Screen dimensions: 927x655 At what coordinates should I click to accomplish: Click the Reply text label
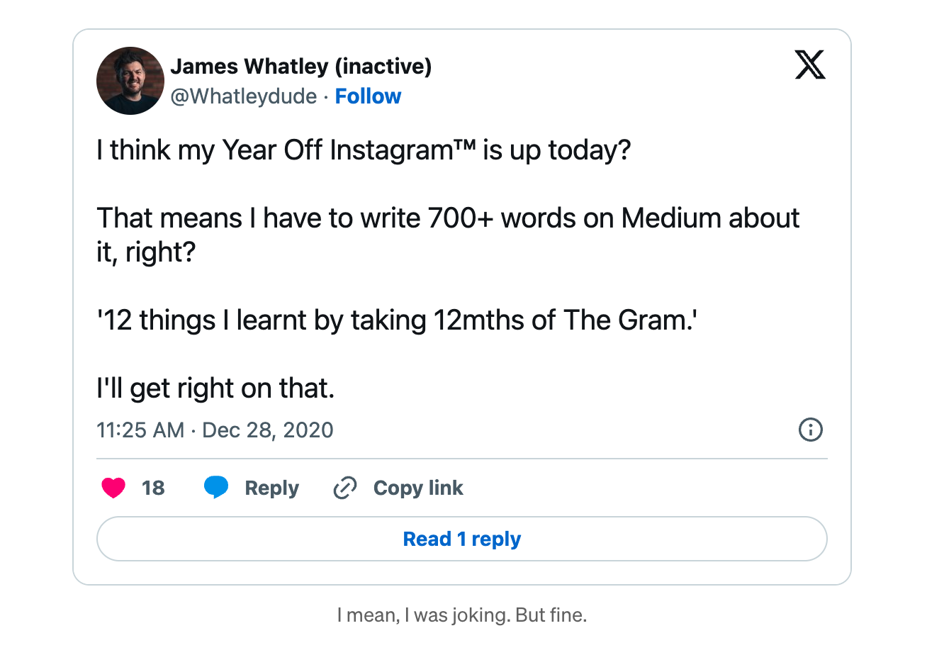coord(271,488)
